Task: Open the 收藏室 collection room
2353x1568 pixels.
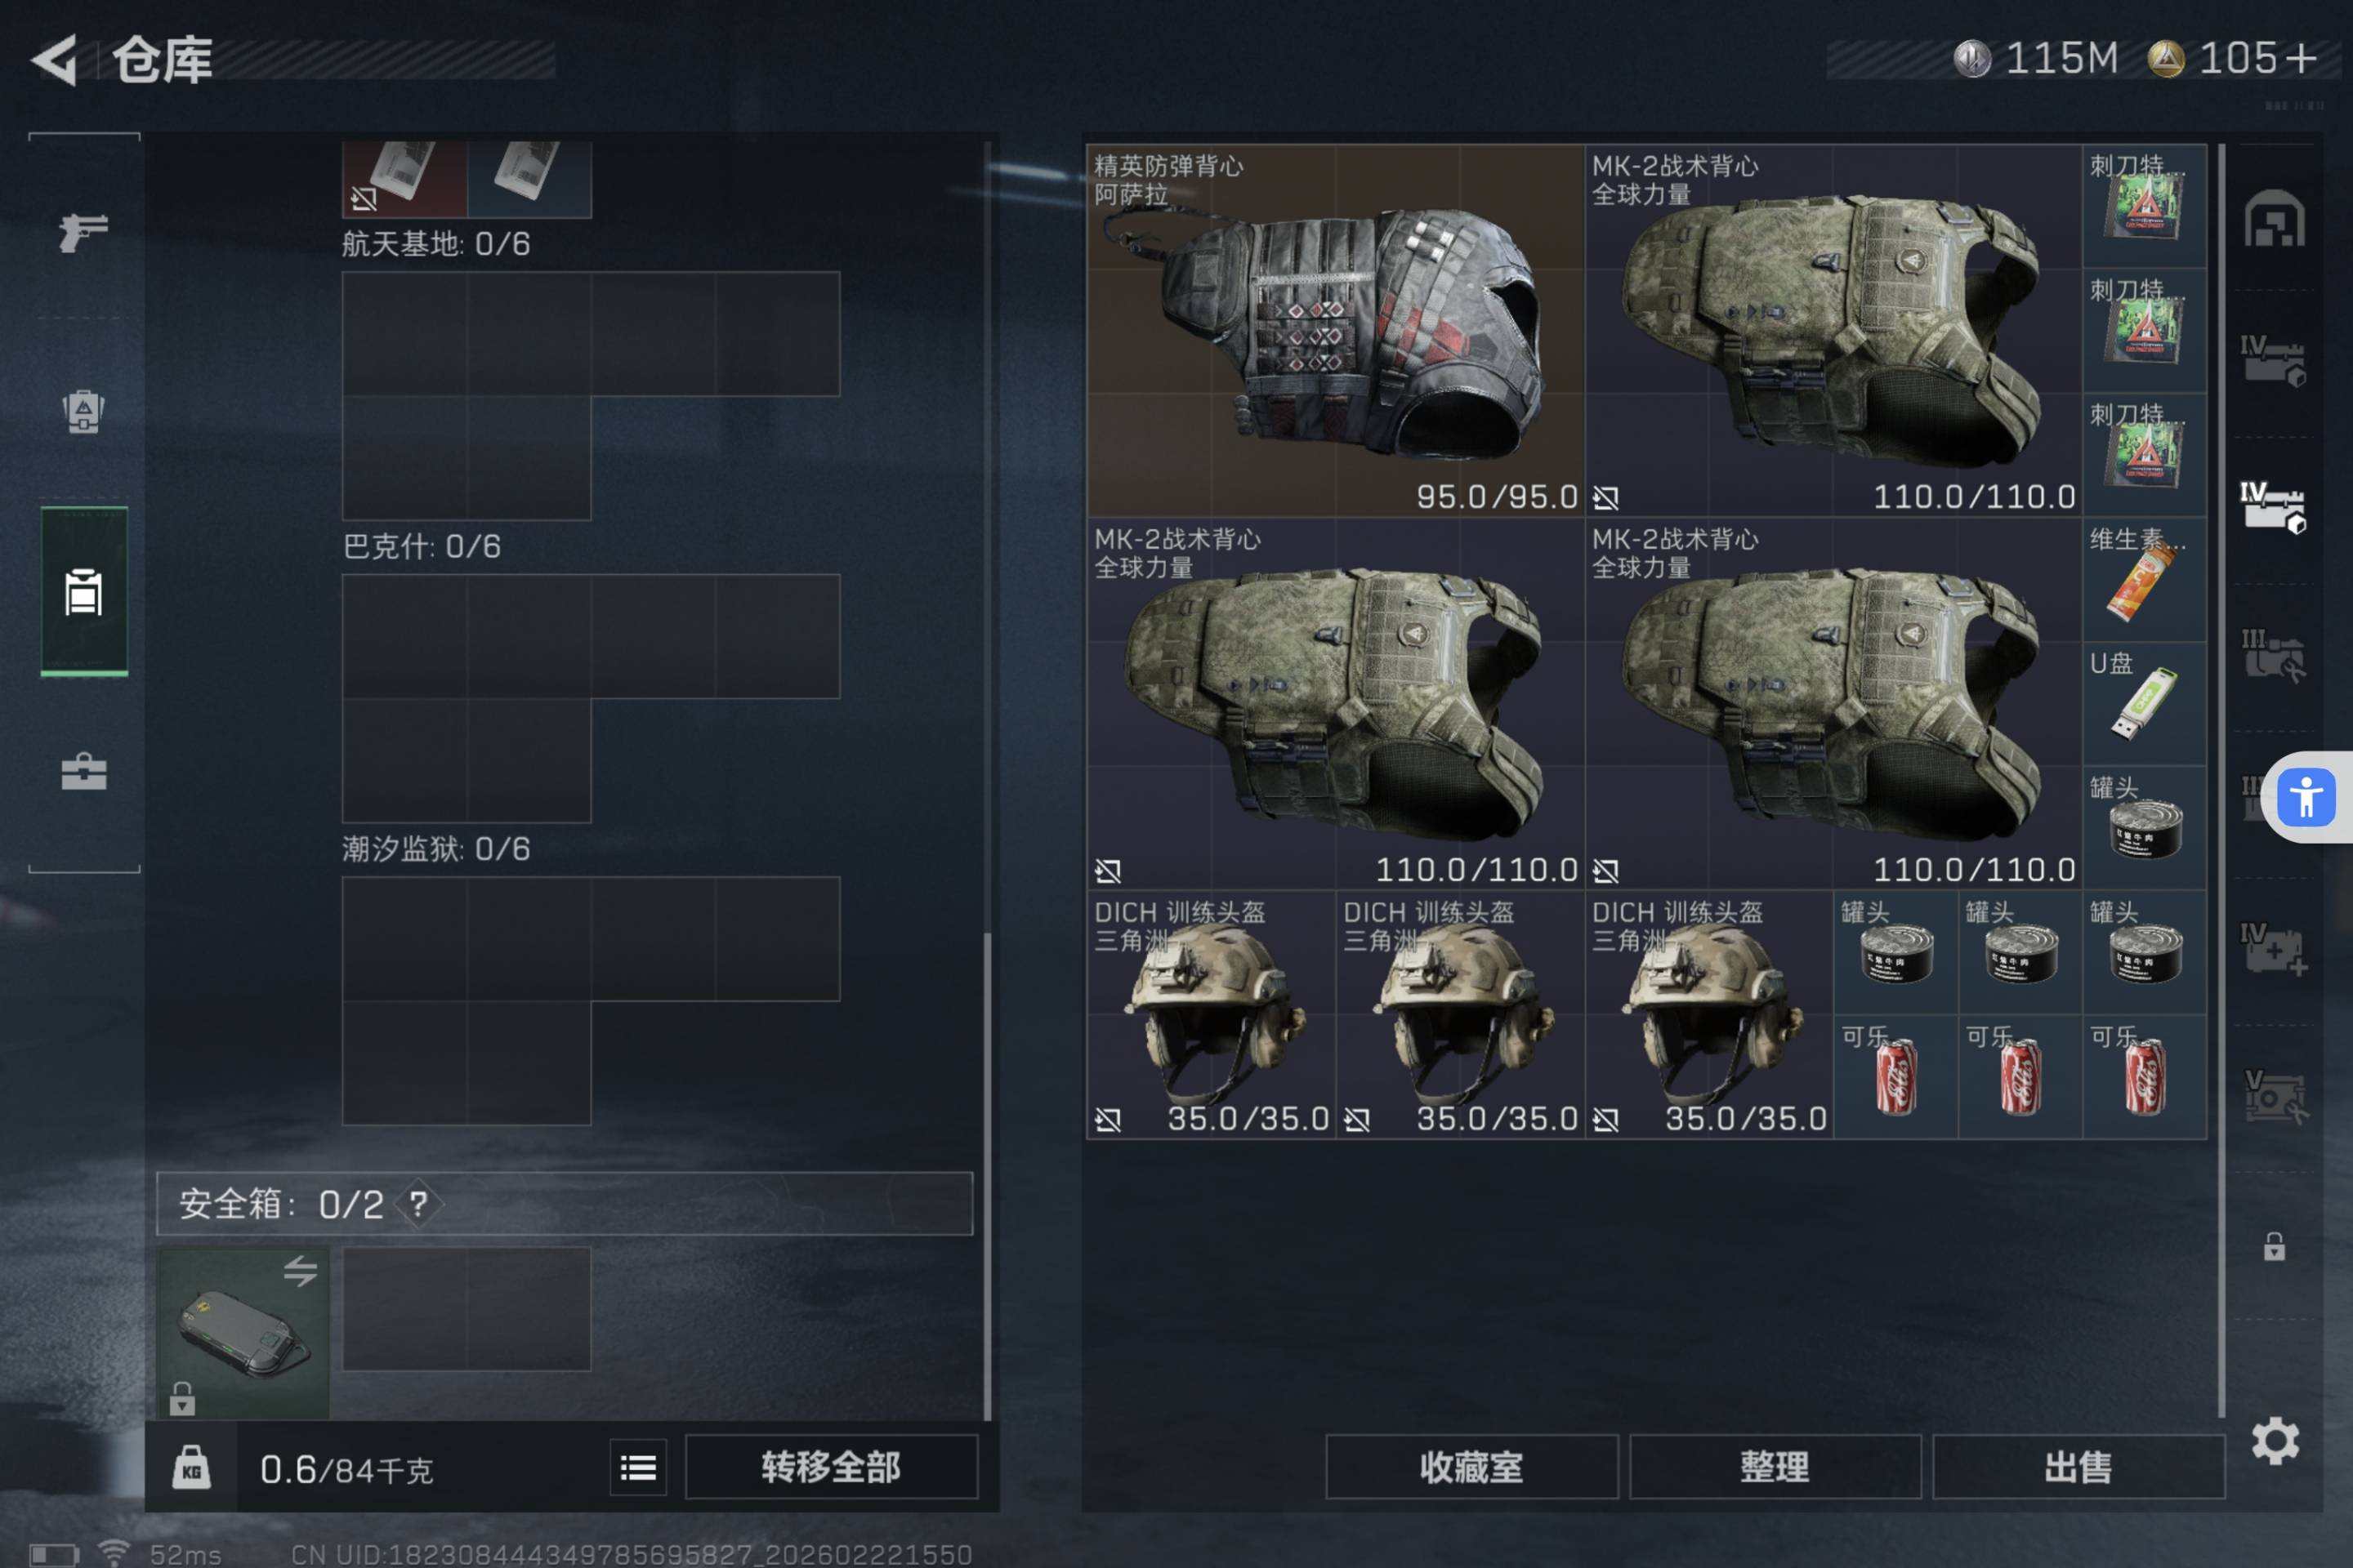Action: 1471,1467
